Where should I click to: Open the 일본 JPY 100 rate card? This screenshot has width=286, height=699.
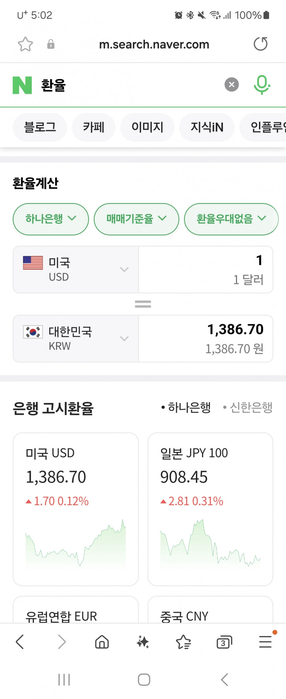coord(210,509)
